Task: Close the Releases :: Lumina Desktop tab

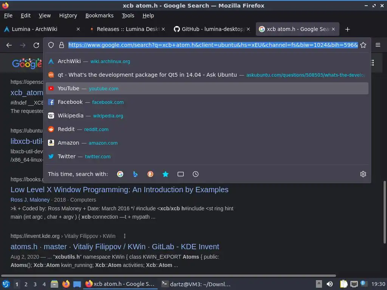Action: click(x=163, y=29)
